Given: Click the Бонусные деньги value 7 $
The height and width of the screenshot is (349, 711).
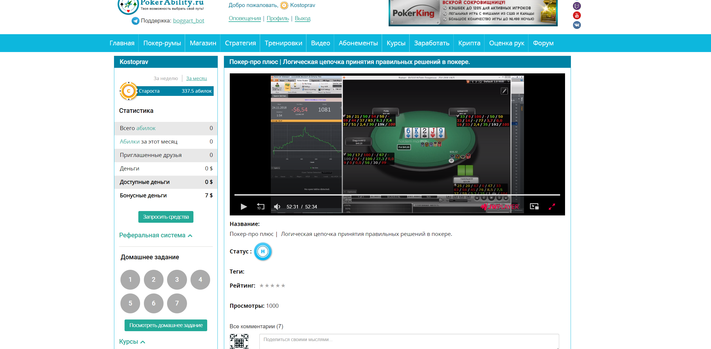Looking at the screenshot, I should (209, 196).
